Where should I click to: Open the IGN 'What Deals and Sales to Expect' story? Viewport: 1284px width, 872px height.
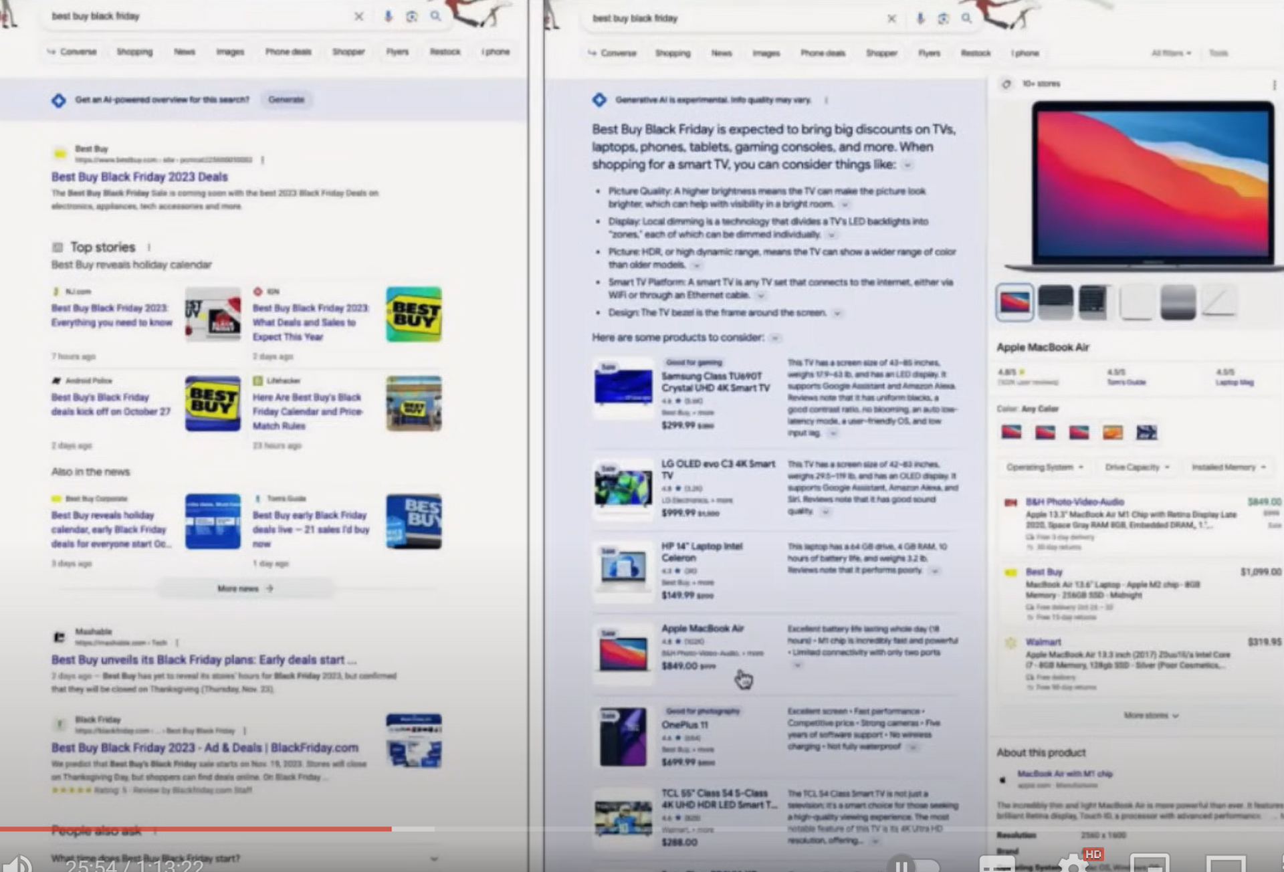tap(310, 322)
